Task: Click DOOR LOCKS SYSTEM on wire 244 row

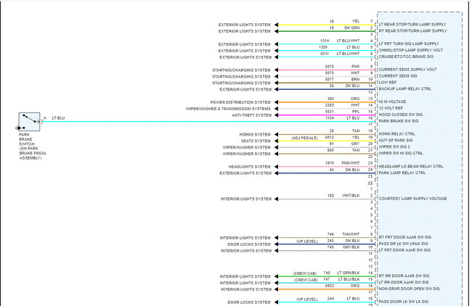Action: (x=249, y=302)
